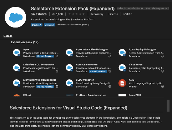Click the vertical scrollbar thumb
This screenshot has width=172, height=130.
coord(168,106)
